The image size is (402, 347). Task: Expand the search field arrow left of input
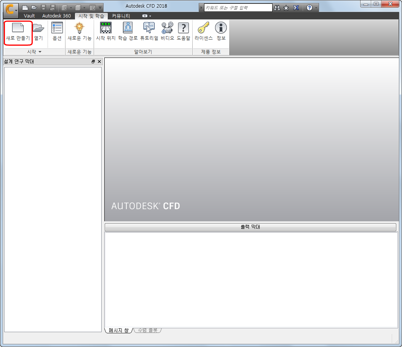point(201,8)
